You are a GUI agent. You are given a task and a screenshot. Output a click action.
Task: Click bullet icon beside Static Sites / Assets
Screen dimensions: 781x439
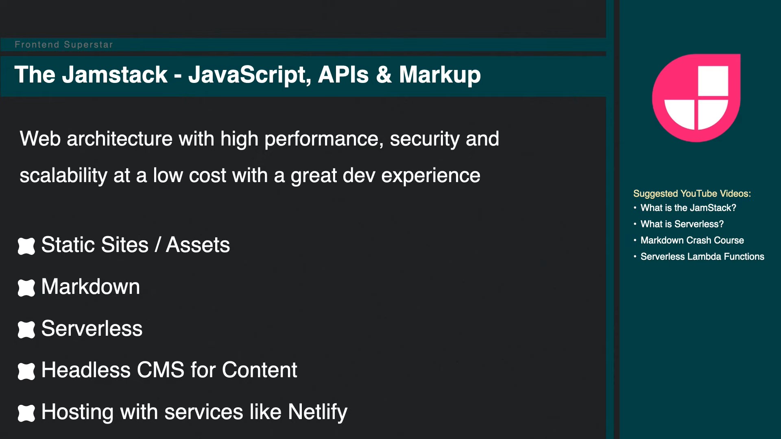[x=26, y=246]
